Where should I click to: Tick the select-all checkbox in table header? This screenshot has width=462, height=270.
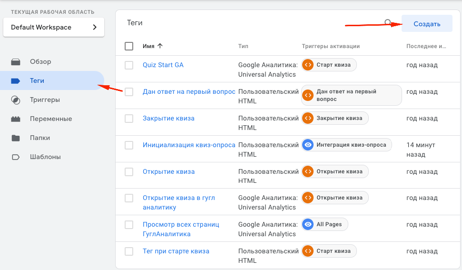(x=129, y=46)
